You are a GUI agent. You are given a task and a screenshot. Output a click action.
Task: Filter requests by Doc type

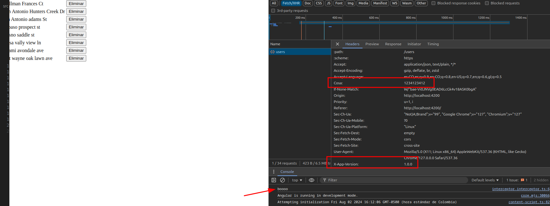[308, 3]
